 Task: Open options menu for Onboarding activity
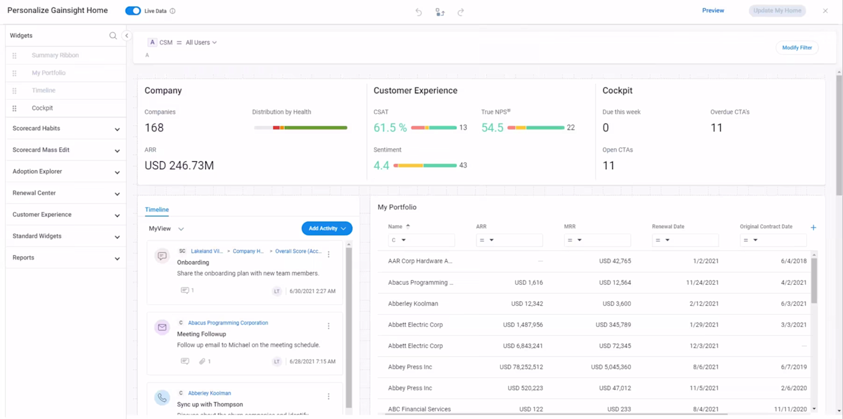coord(329,255)
